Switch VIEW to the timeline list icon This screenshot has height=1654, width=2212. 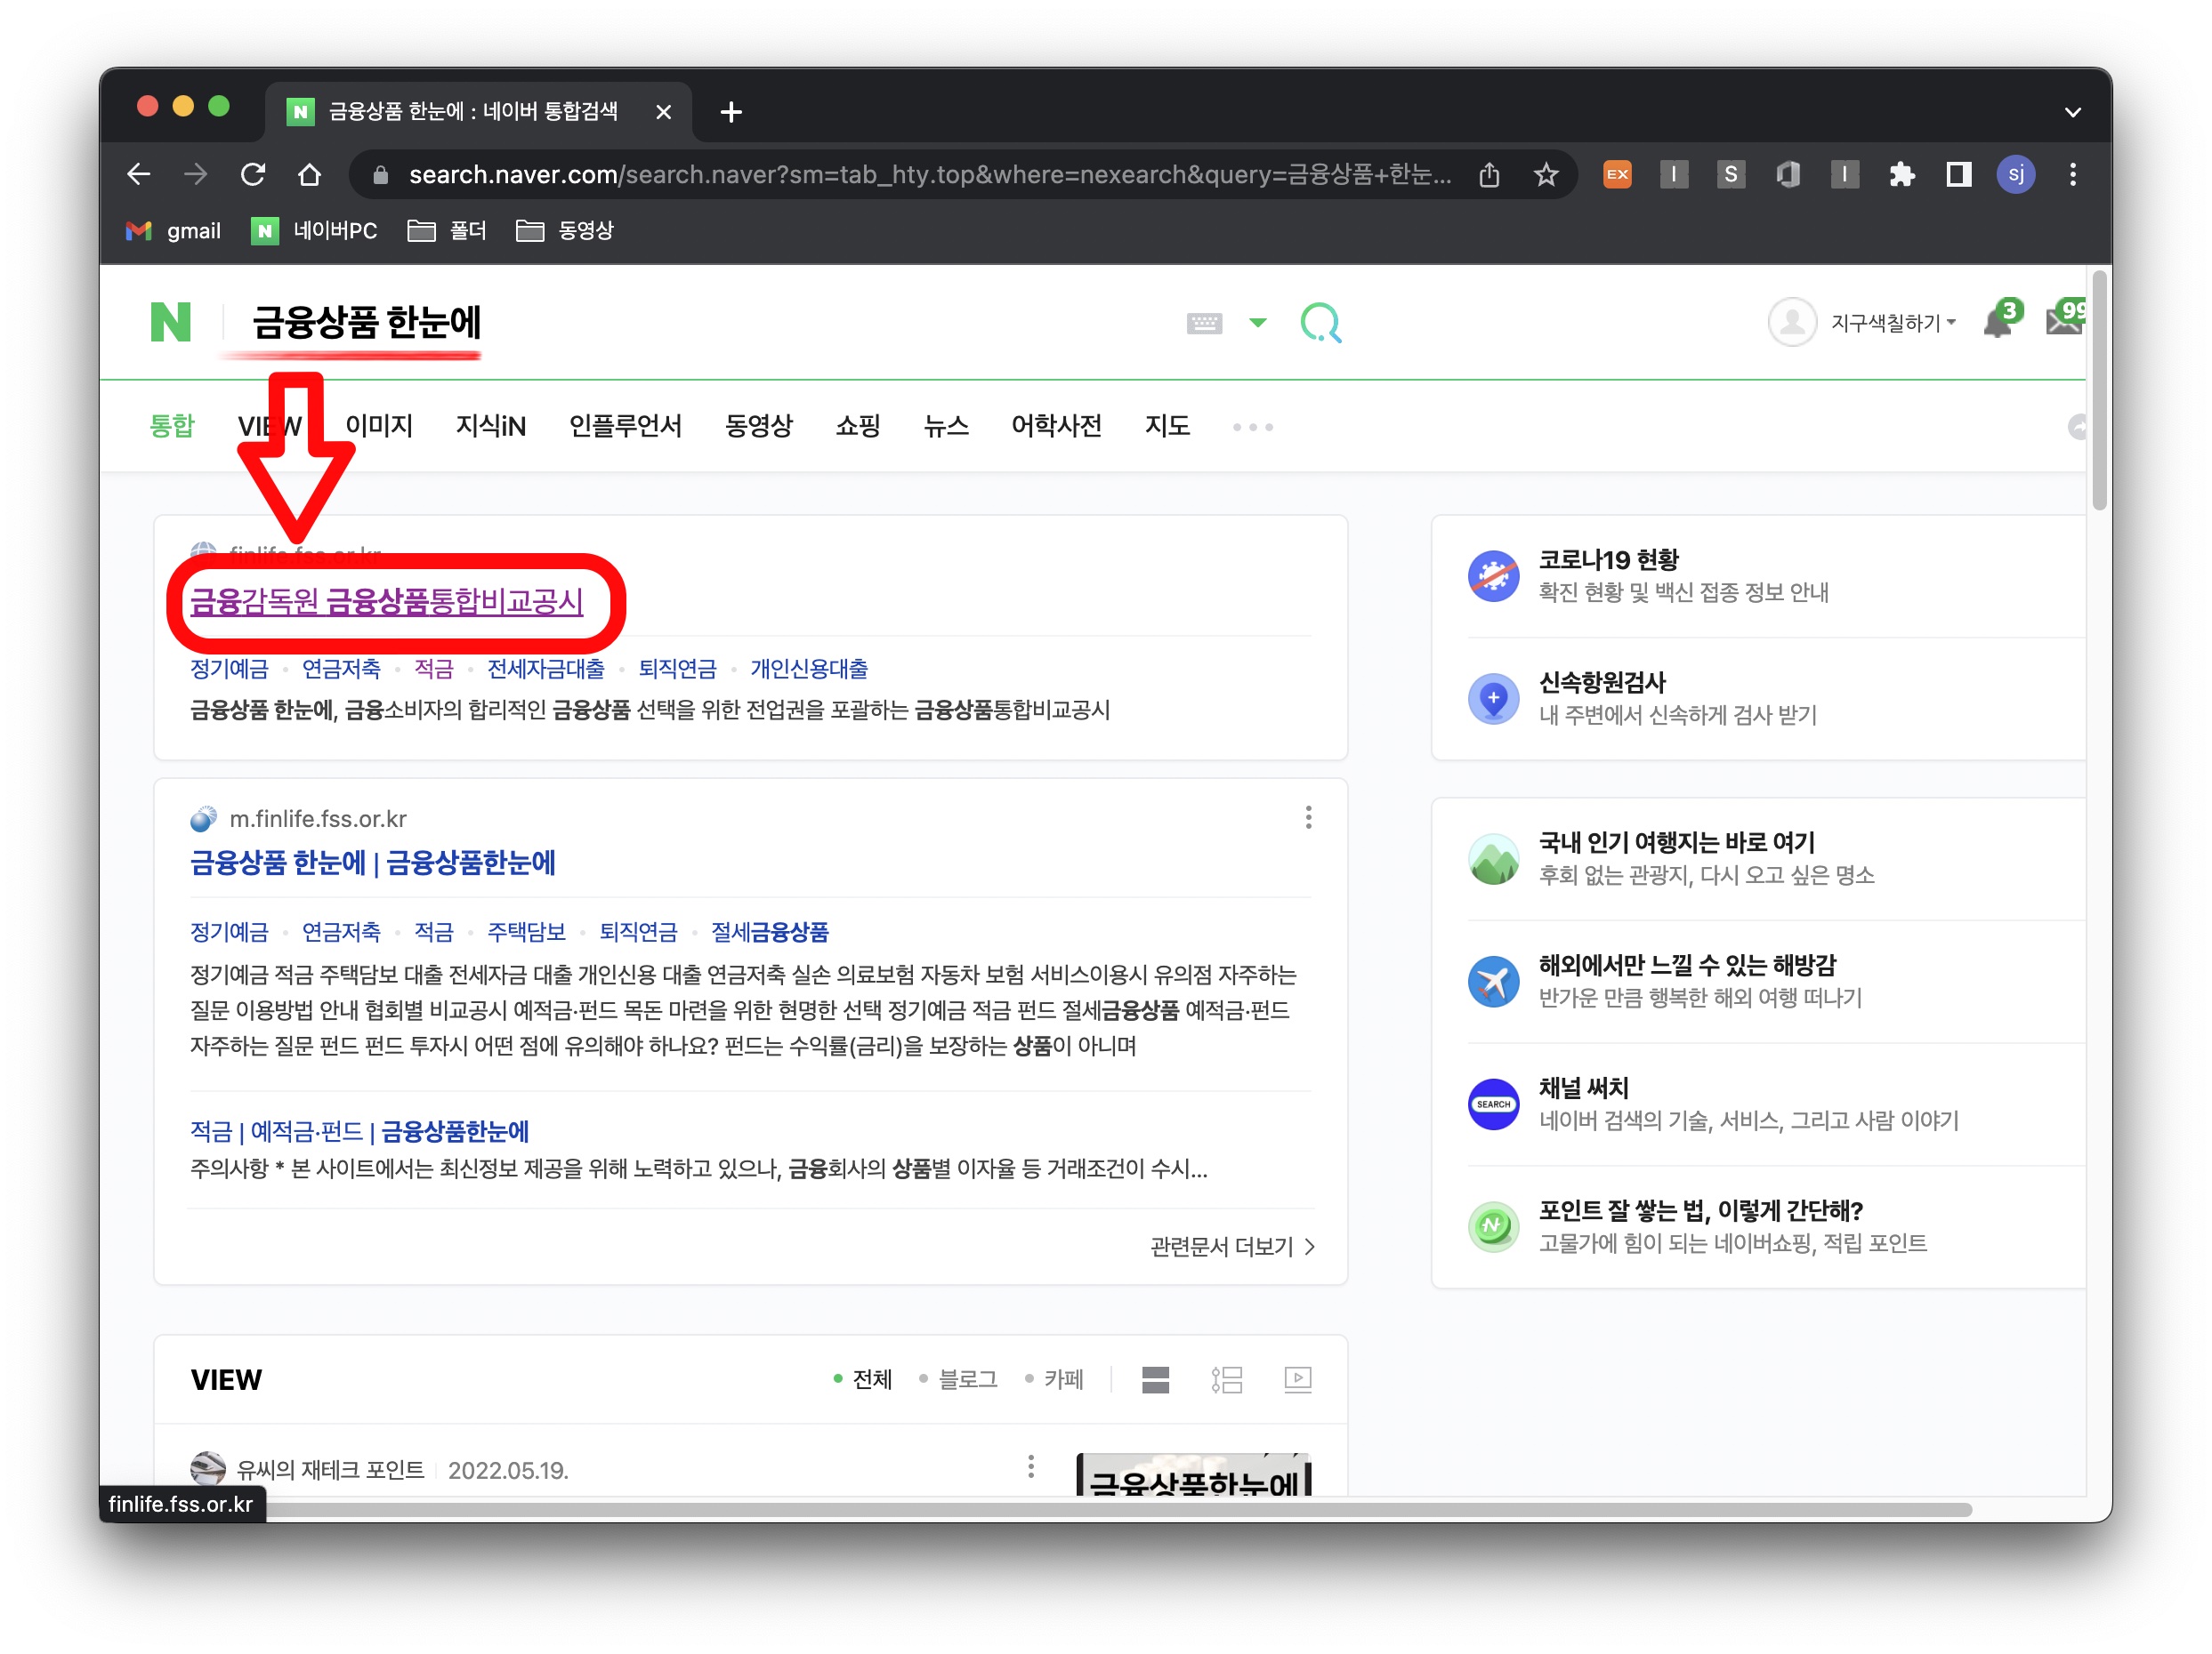click(x=1226, y=1380)
